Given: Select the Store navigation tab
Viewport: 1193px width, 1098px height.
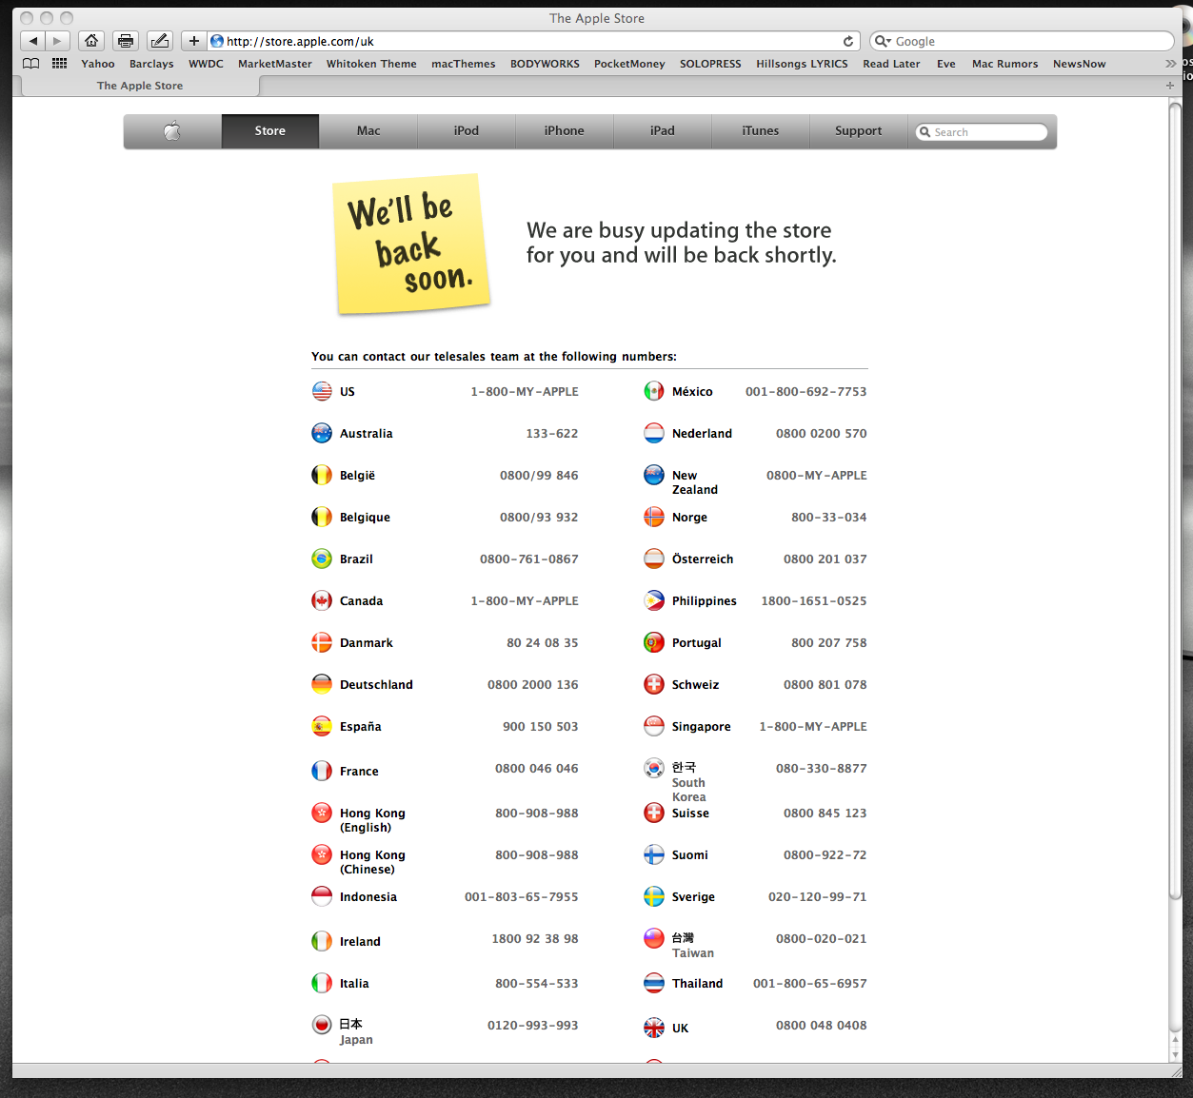Looking at the screenshot, I should 270,131.
